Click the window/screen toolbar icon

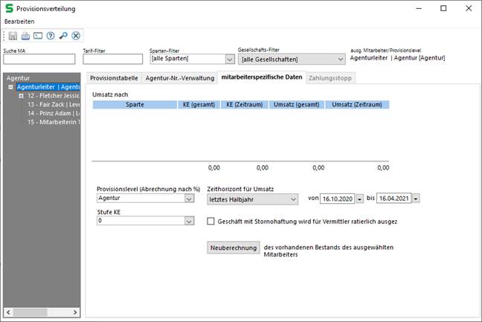[38, 36]
